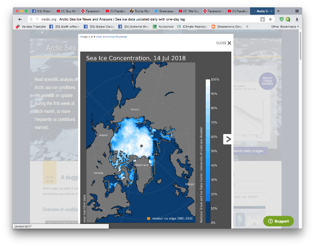Open the Nullschool bookmark

(x=163, y=27)
